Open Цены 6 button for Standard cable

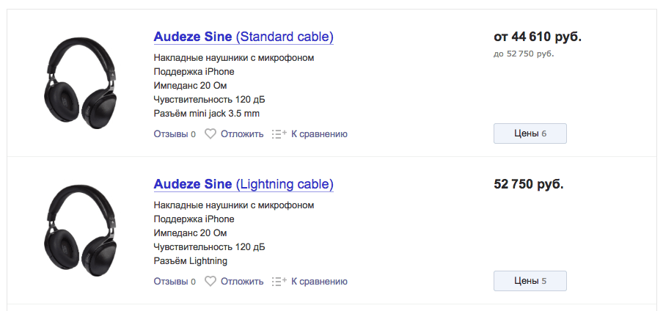tap(530, 133)
